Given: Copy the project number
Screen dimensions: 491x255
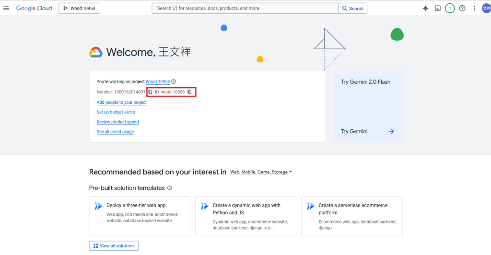Looking at the screenshot, I should click(150, 92).
